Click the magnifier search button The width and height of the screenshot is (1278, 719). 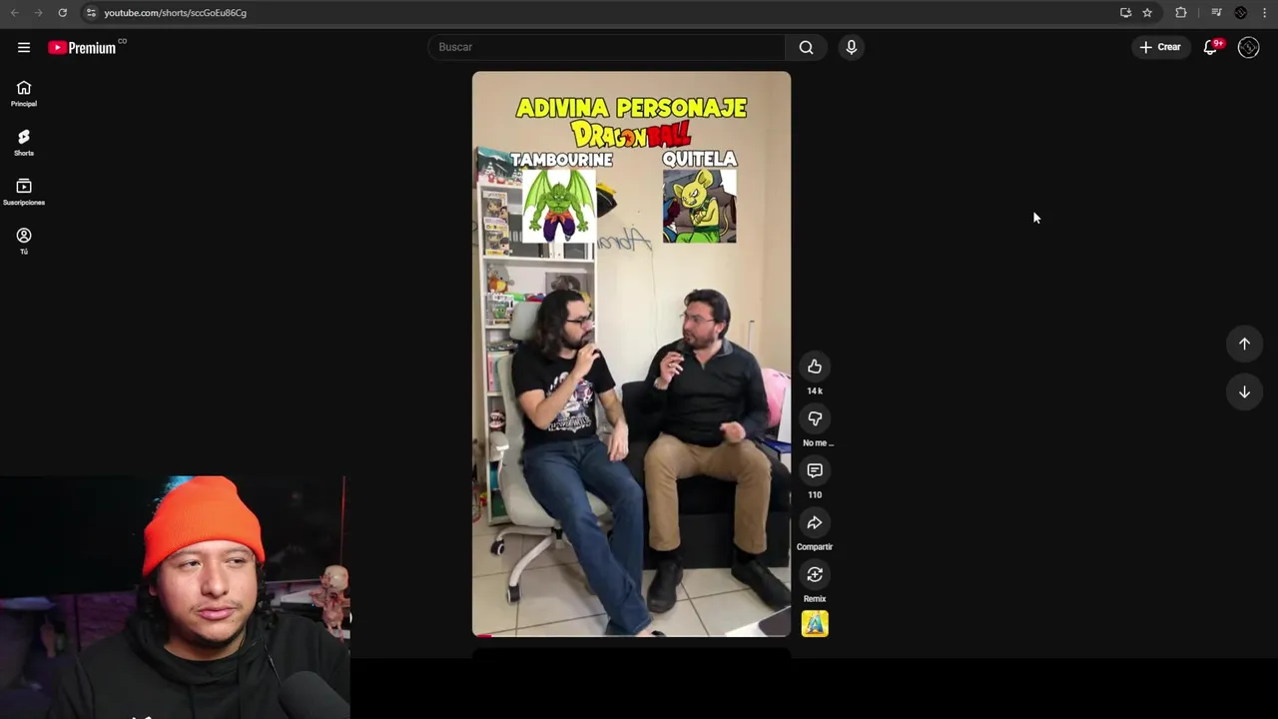(806, 47)
